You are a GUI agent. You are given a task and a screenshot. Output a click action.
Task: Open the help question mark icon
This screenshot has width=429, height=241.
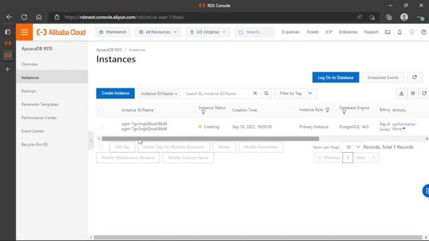pos(424,32)
